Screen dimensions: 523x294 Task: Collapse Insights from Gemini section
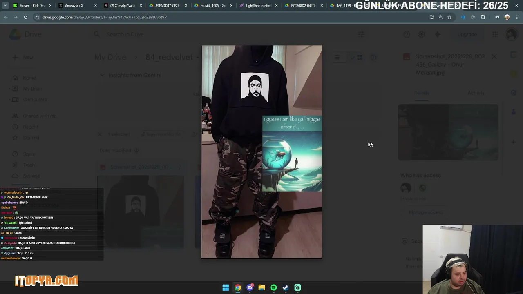click(x=102, y=75)
